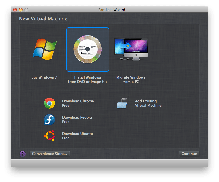Click the Migrate Windows computers icon
Image resolution: width=219 pixels, height=182 pixels.
coord(131,49)
